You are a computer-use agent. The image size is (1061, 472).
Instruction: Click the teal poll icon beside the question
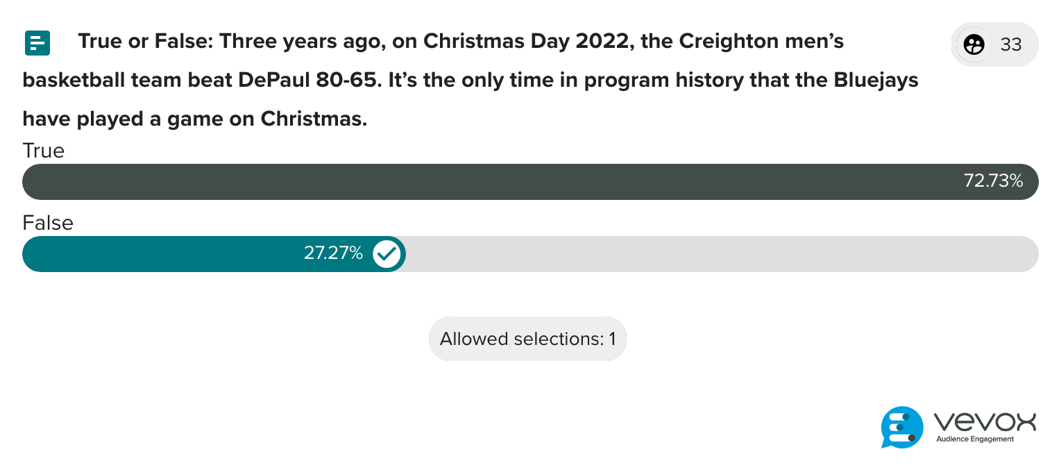click(x=37, y=43)
